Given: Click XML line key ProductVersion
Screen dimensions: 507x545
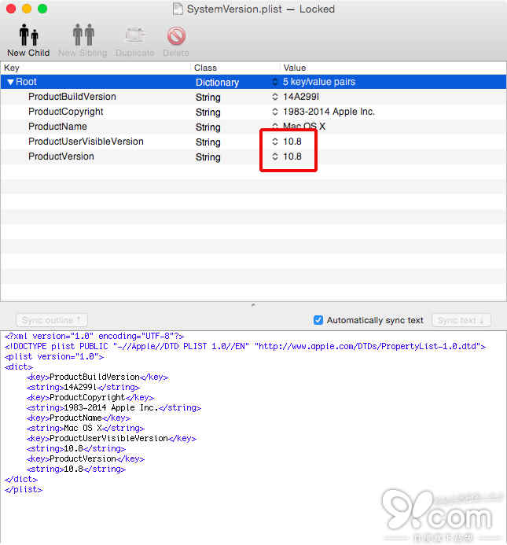Looking at the screenshot, I should pyautogui.click(x=86, y=458).
